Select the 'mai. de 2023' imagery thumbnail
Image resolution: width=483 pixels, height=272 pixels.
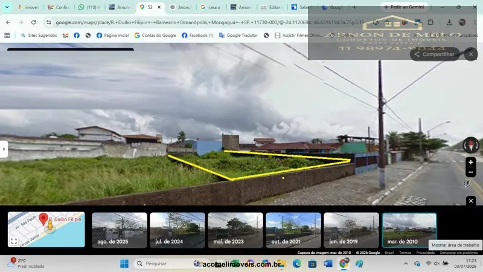[x=235, y=230]
